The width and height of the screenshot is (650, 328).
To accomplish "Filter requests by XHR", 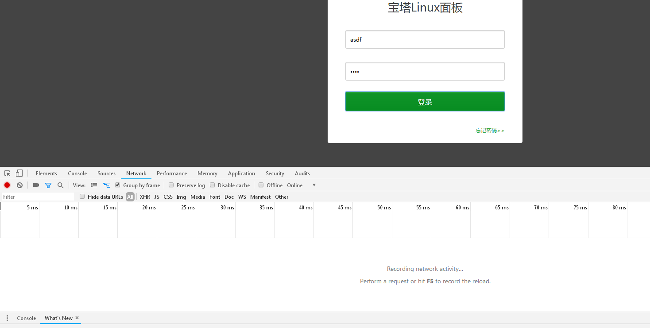I will point(145,197).
